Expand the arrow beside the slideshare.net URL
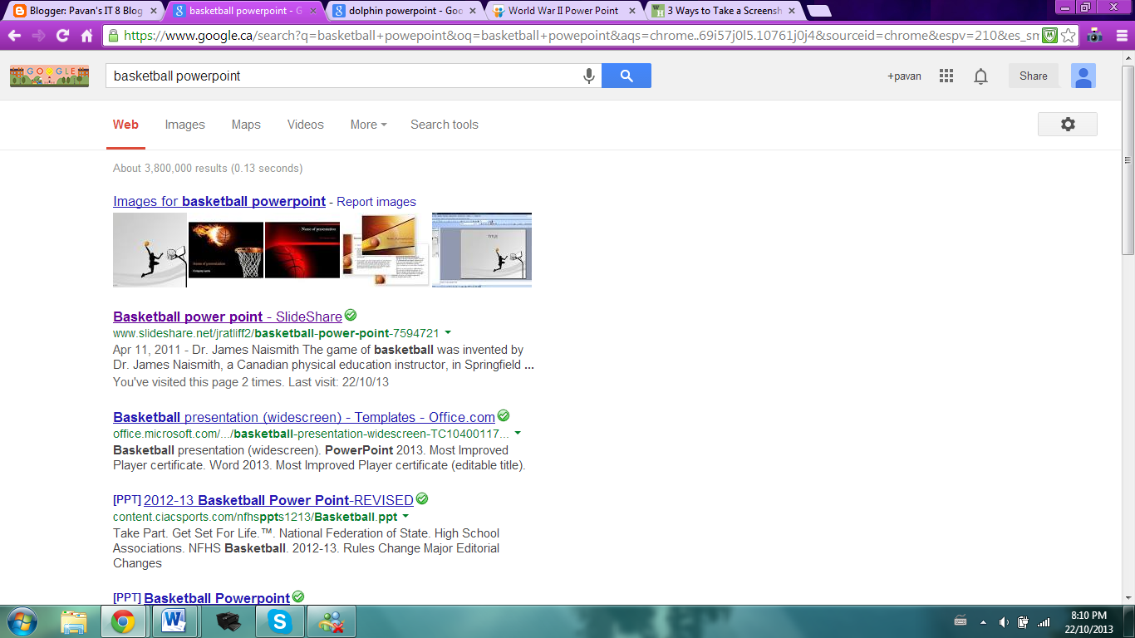This screenshot has height=638, width=1135. coord(449,333)
